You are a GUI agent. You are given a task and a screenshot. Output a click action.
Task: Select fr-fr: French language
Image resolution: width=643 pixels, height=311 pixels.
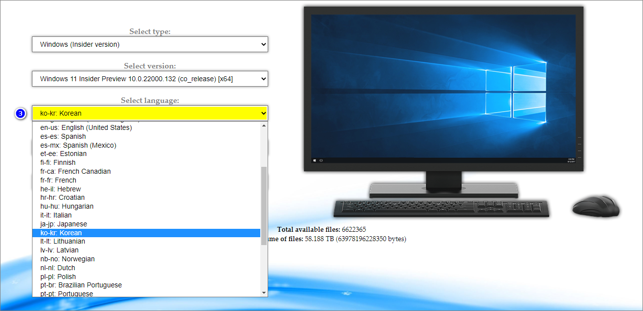coord(146,180)
